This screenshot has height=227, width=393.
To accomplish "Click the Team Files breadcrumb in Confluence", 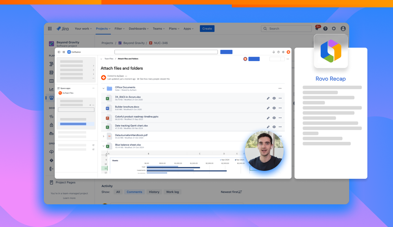I will (x=109, y=59).
